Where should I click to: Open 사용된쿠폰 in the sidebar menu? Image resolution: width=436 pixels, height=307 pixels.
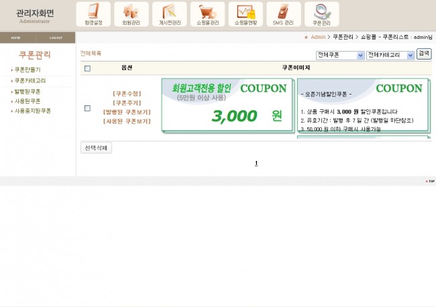pos(28,101)
